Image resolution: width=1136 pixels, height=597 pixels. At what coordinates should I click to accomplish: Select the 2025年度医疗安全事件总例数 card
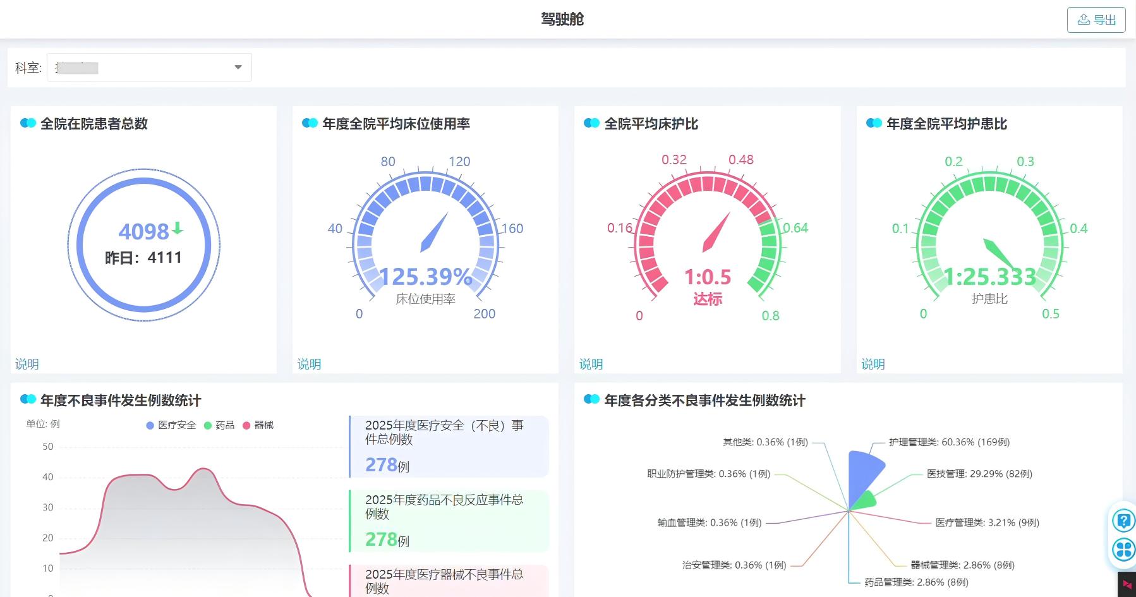click(449, 447)
